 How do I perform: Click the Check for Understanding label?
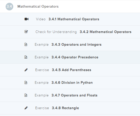56,32
